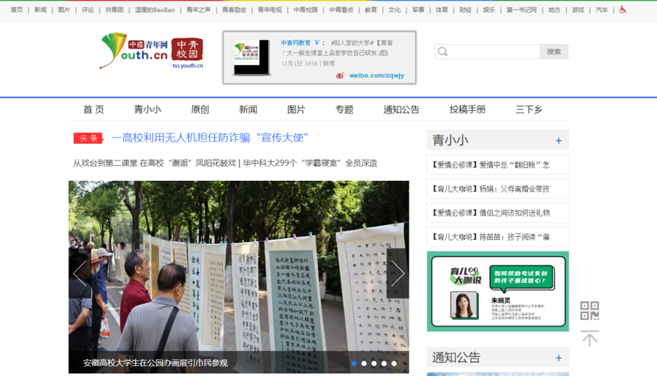Show the QR code icon

point(589,310)
